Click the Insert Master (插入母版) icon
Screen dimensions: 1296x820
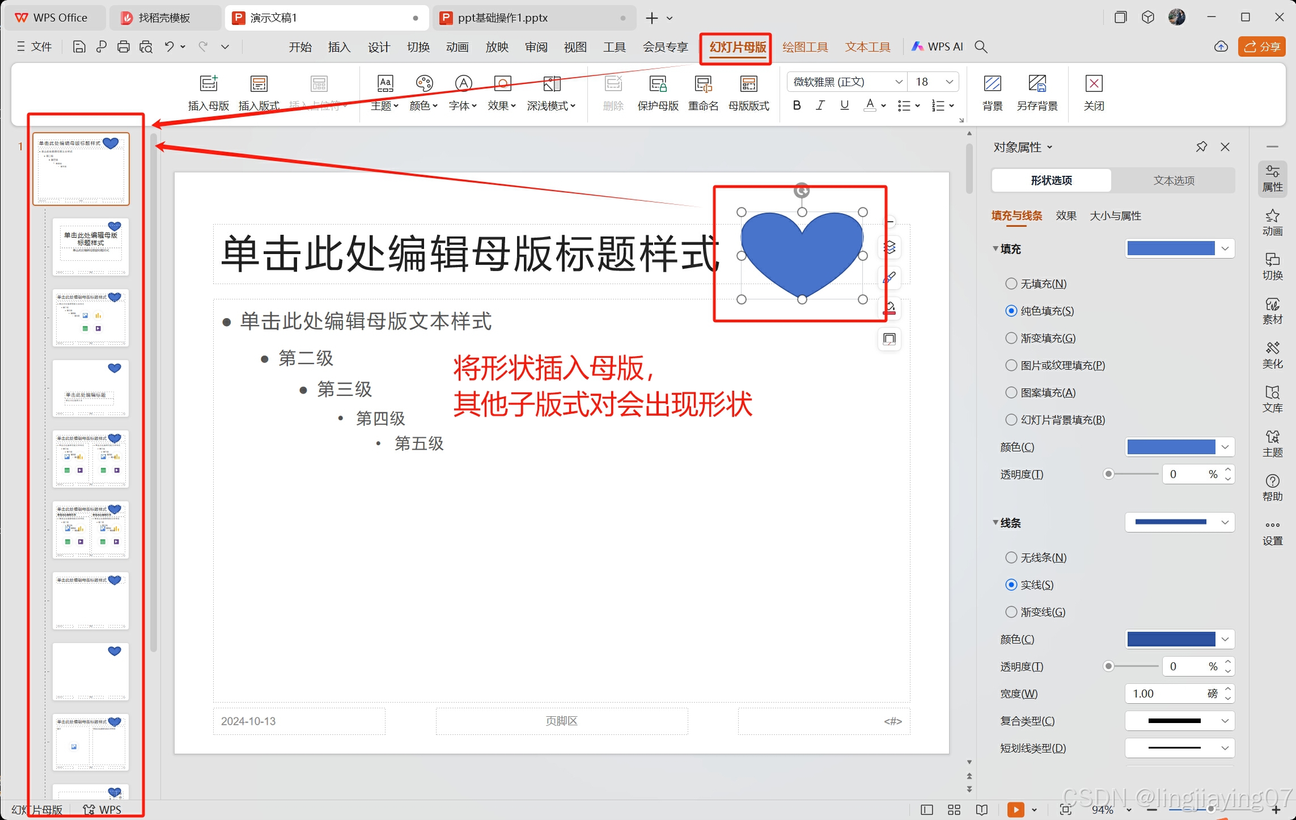(208, 84)
